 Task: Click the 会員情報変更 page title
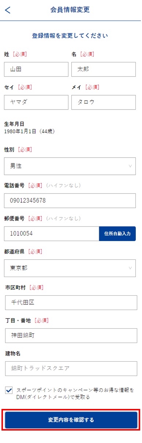(x=70, y=10)
